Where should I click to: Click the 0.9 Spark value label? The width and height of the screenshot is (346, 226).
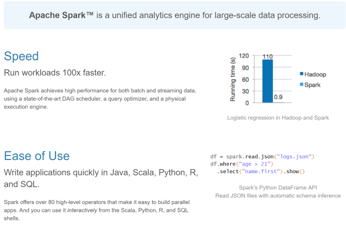278,97
